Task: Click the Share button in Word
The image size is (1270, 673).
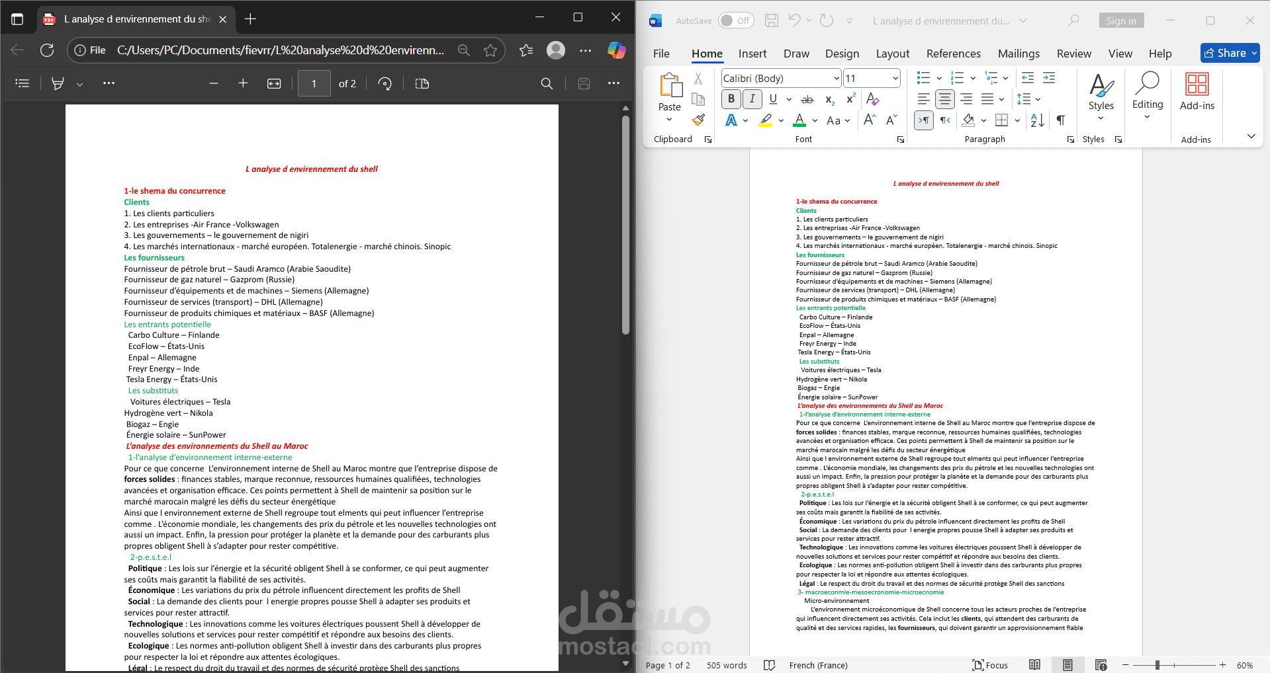Action: click(1230, 53)
